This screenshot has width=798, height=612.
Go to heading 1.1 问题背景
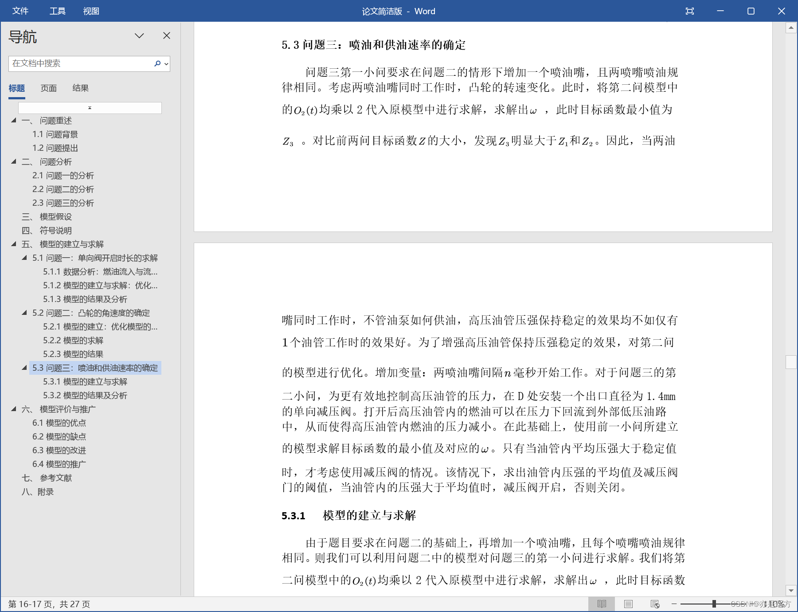coord(55,134)
